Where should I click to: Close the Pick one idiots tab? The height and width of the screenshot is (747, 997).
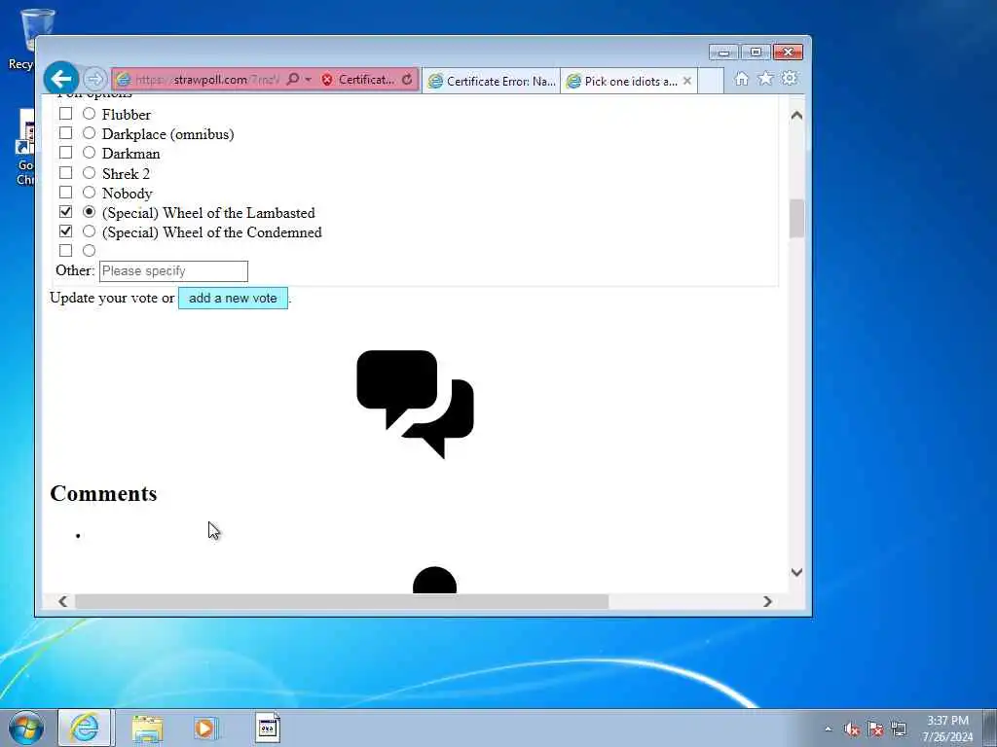[x=687, y=82]
